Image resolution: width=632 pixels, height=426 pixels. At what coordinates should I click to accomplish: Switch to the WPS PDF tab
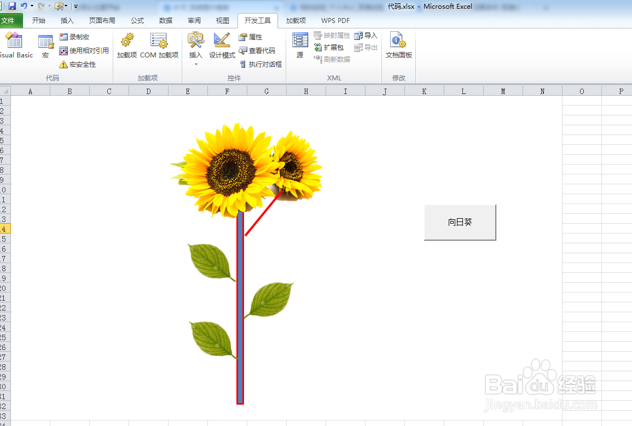[335, 21]
